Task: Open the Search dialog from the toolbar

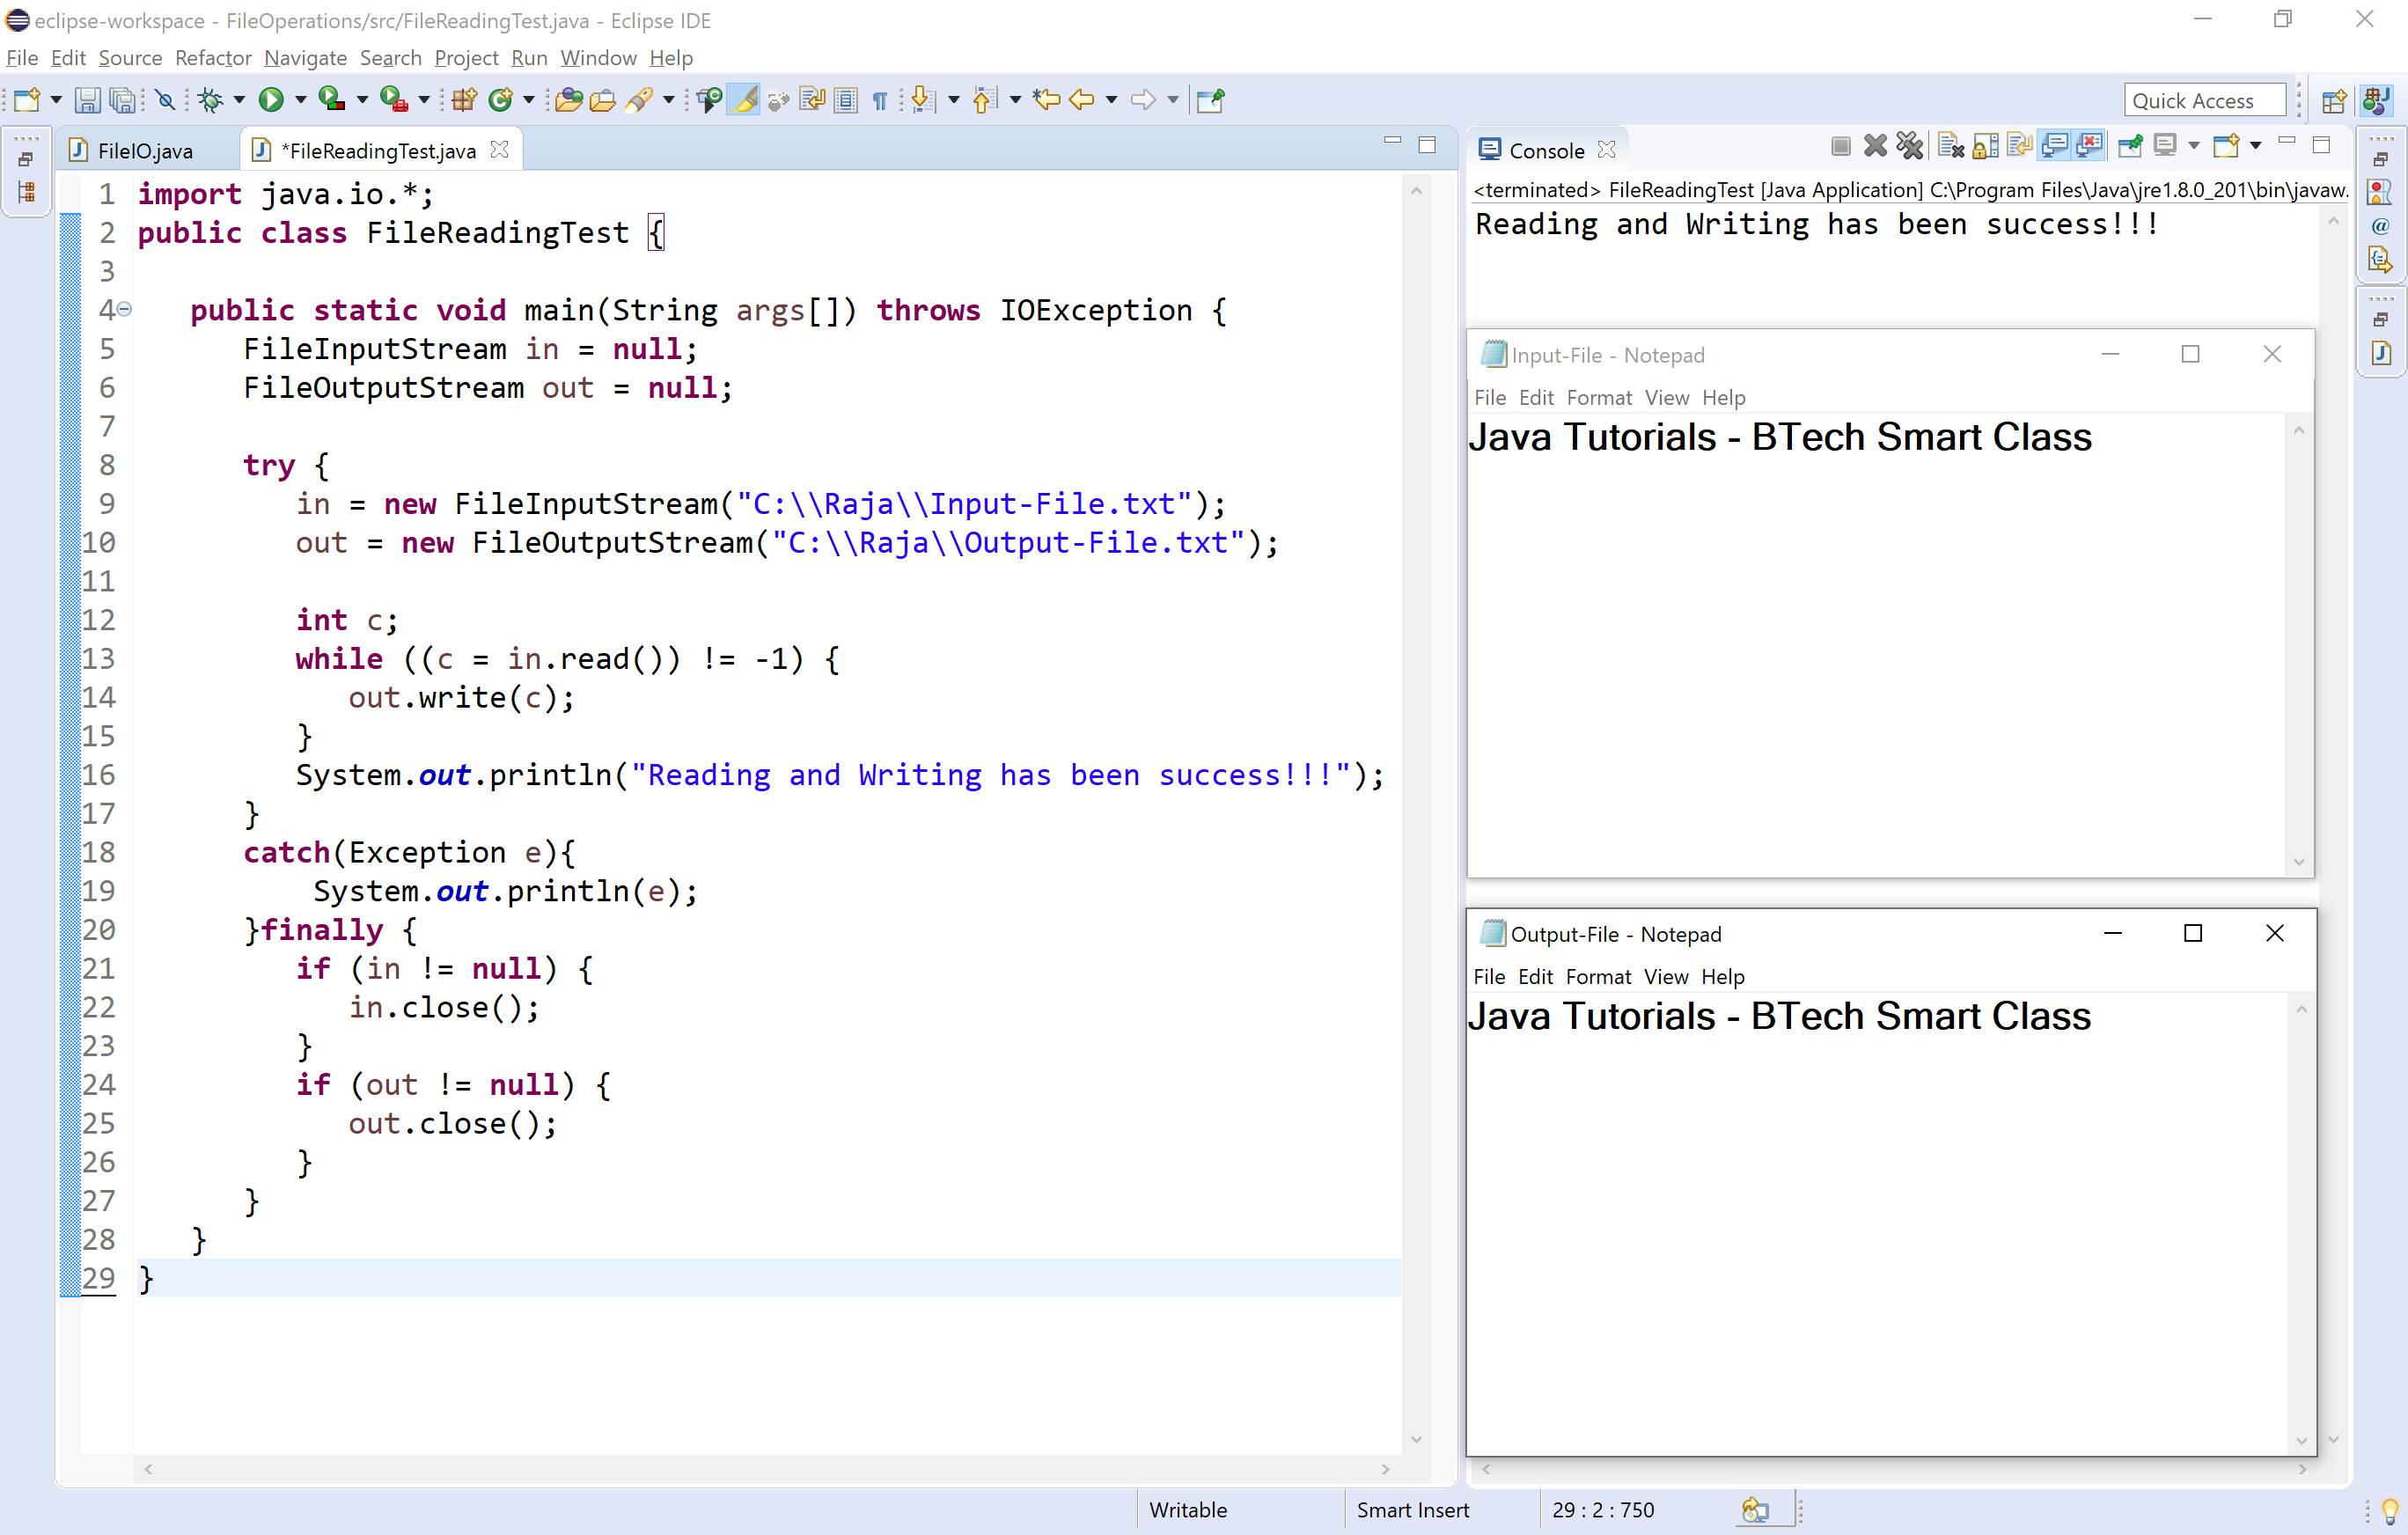Action: click(x=641, y=100)
